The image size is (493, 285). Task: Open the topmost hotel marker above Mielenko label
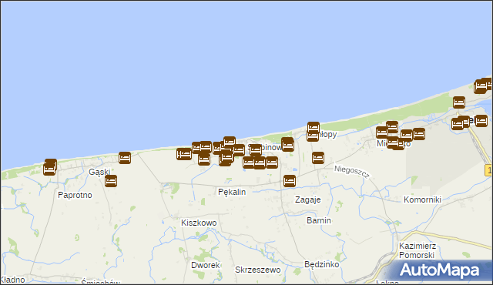[x=392, y=127]
